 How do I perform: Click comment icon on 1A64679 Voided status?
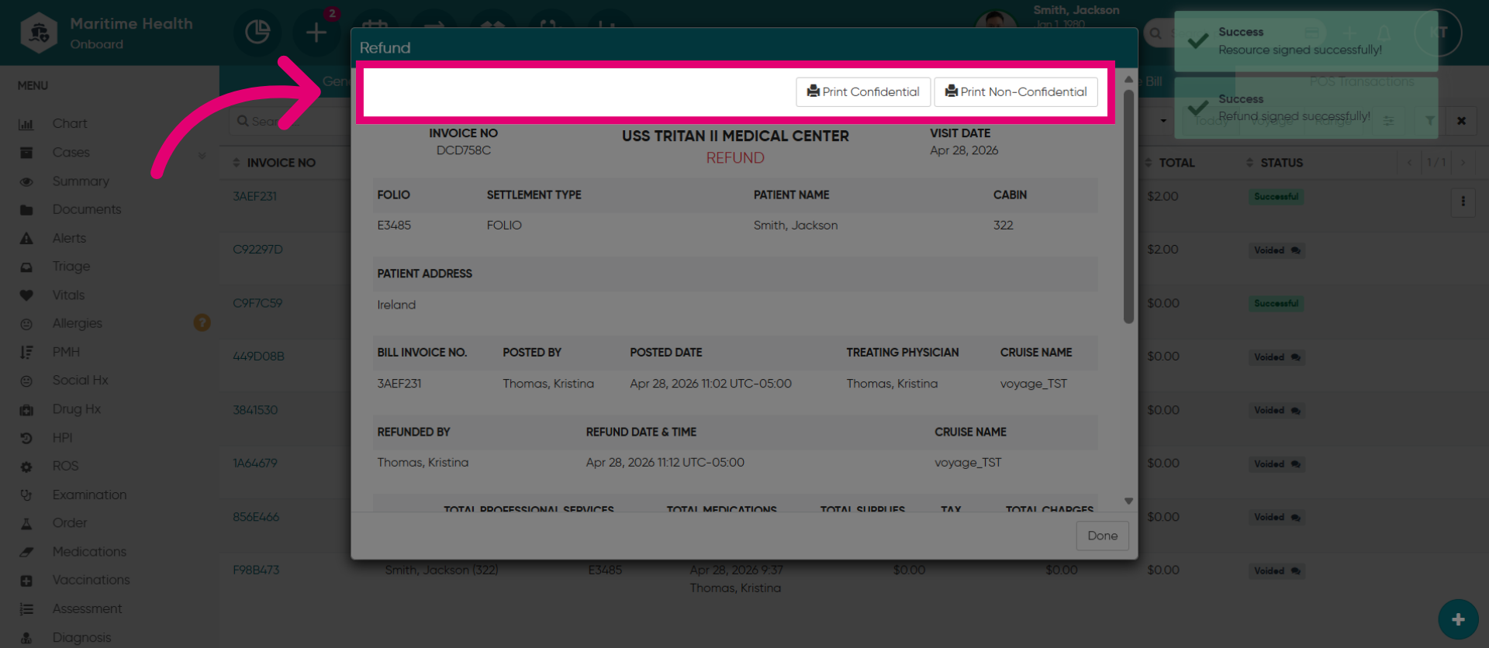pos(1296,464)
